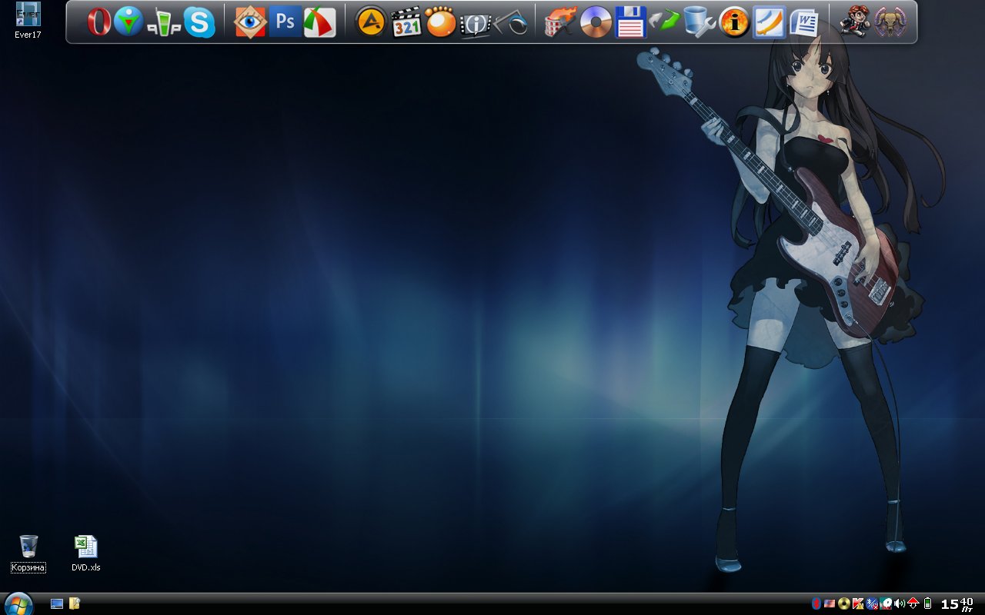Open the horned skull game icon
The image size is (985, 615).
click(890, 22)
